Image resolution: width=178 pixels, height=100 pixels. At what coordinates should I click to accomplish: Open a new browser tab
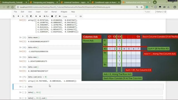(x=155, y=2)
